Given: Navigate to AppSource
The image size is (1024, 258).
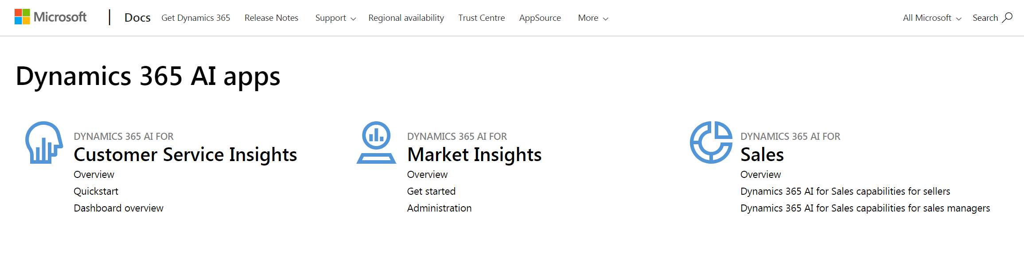Looking at the screenshot, I should [x=540, y=18].
